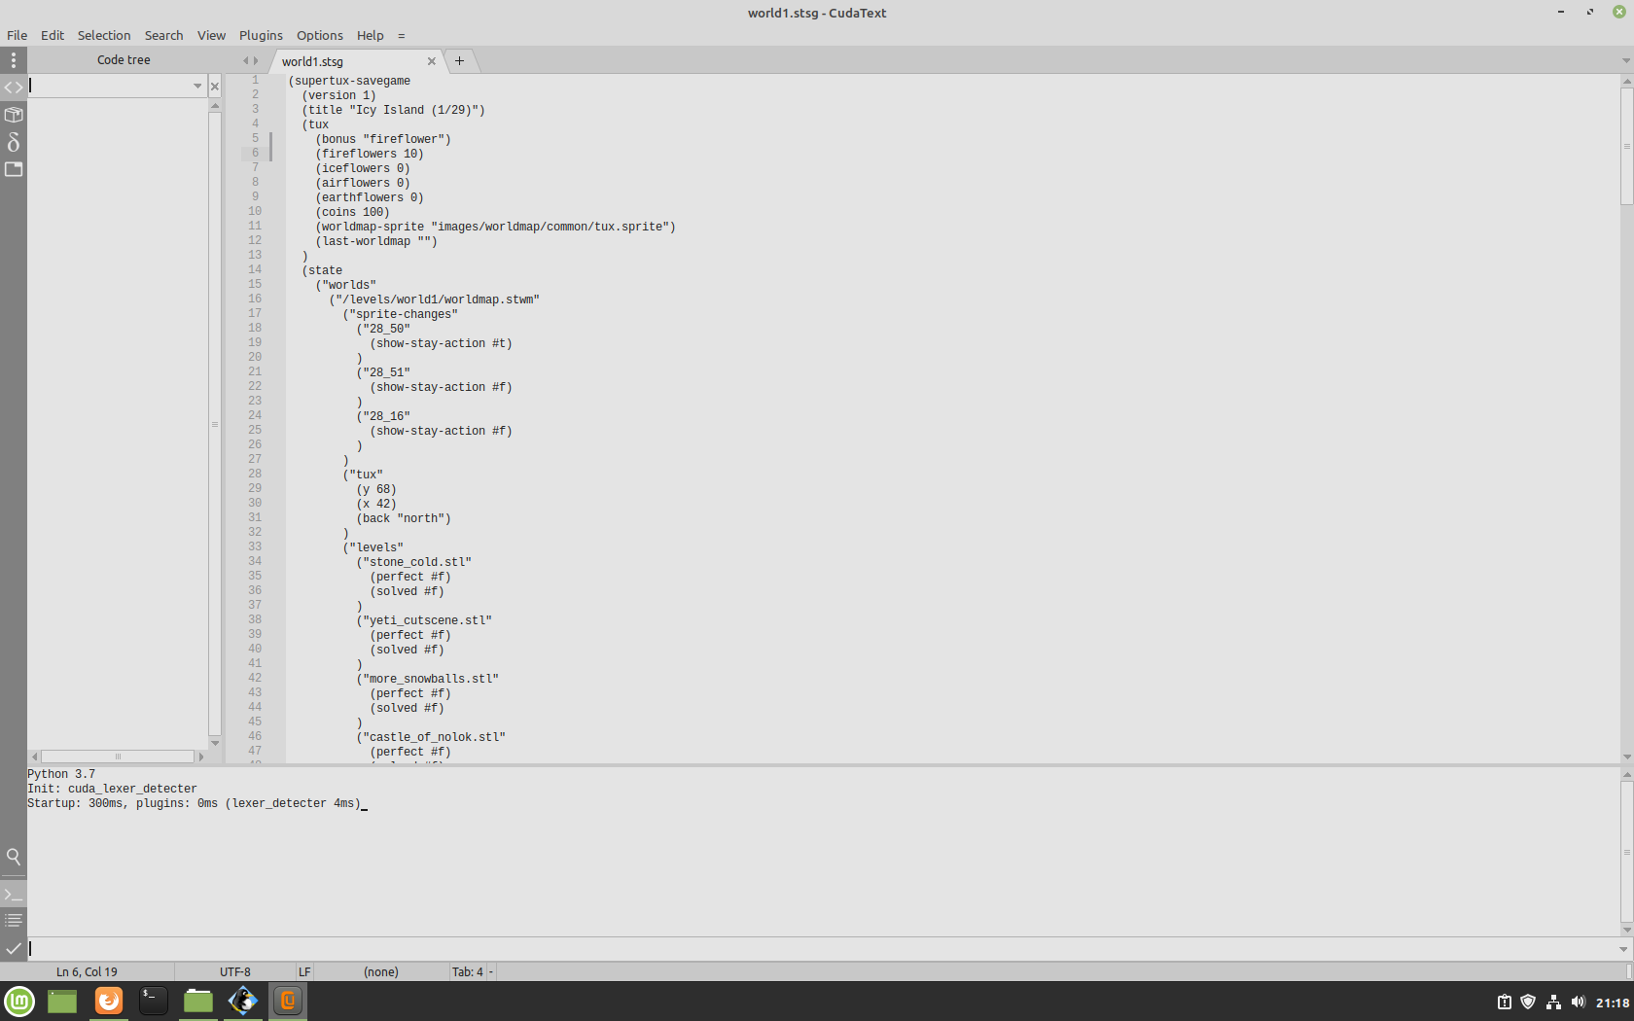Toggle the Console panel icon
This screenshot has width=1634, height=1021.
(x=14, y=894)
